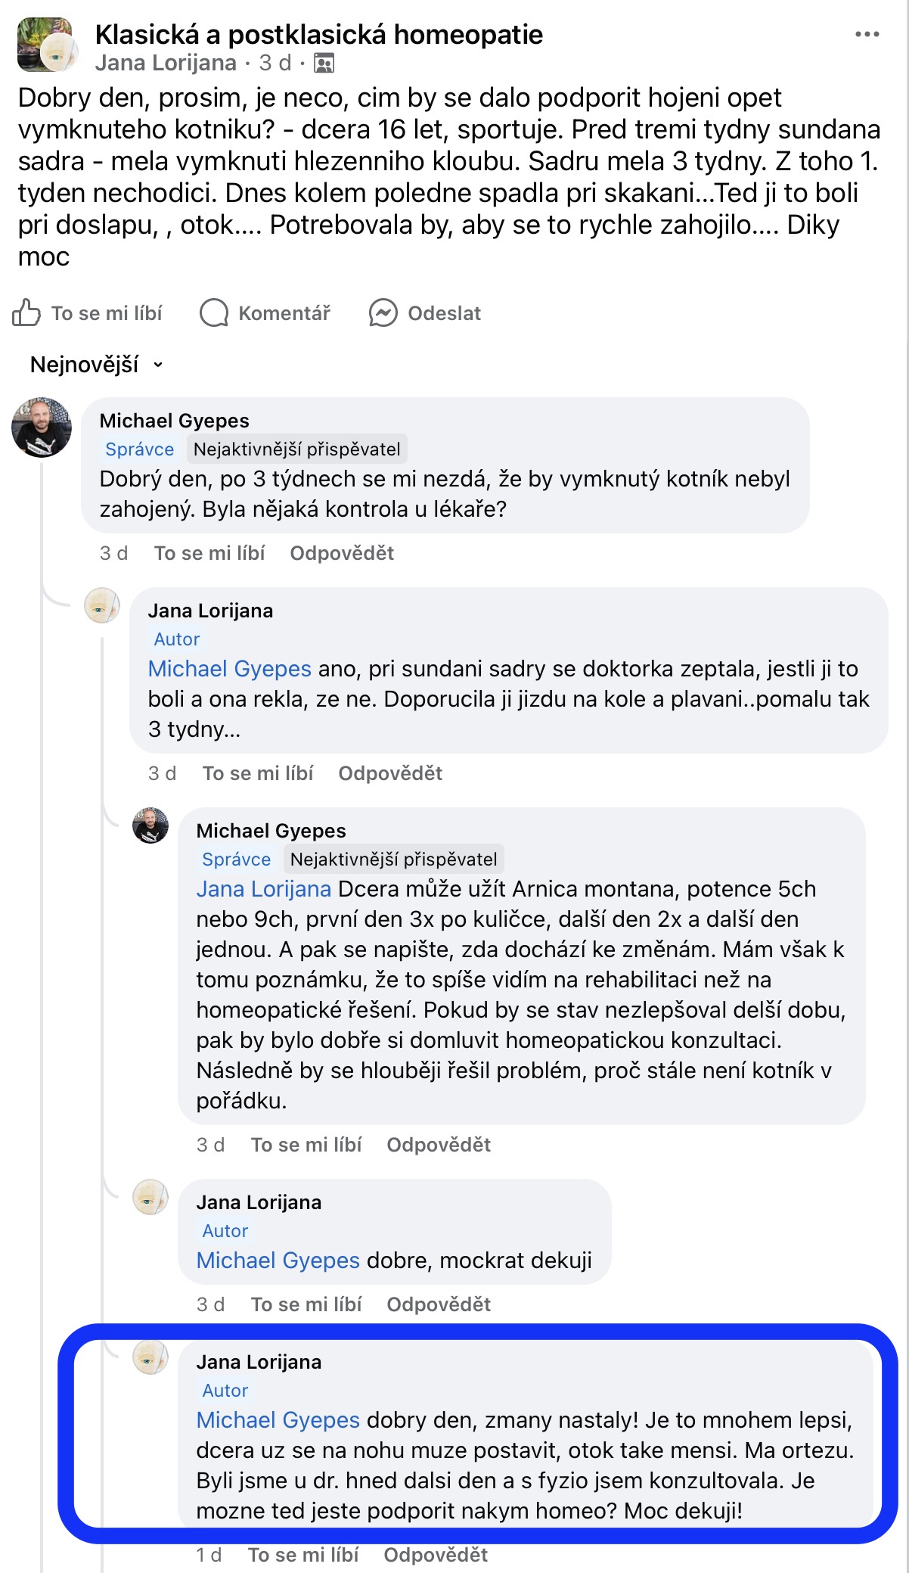This screenshot has height=1573, width=909.
Task: Open the group profile picture at top
Action: tap(45, 45)
